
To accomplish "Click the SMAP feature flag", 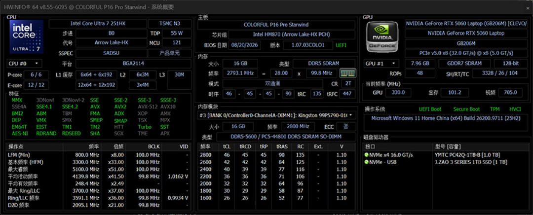I will tap(121, 120).
